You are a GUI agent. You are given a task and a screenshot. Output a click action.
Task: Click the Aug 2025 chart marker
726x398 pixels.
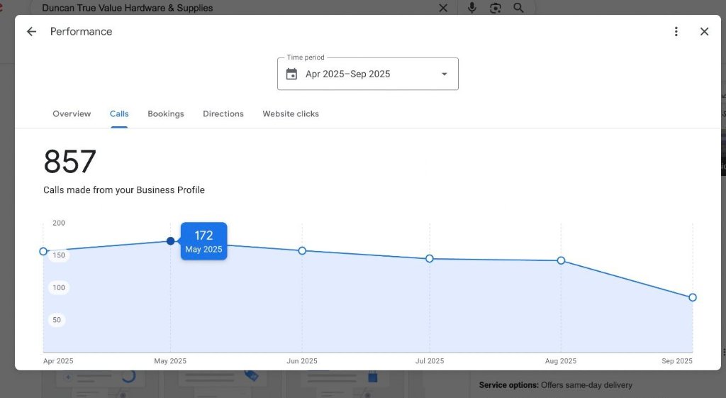tap(561, 260)
